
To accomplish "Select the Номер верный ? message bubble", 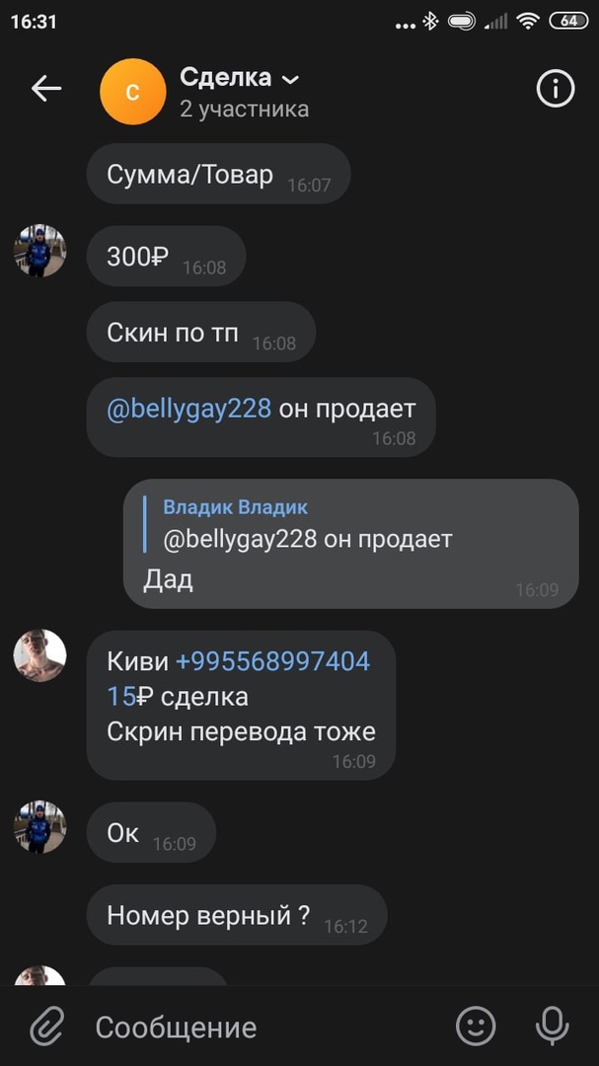I will tap(237, 915).
